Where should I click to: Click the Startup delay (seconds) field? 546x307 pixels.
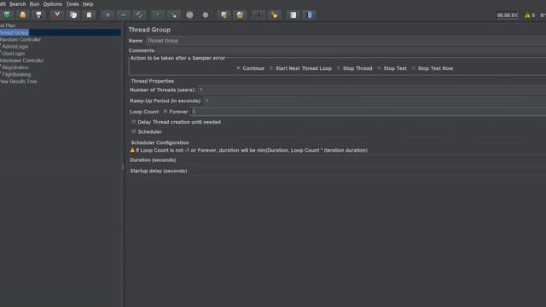(368, 171)
